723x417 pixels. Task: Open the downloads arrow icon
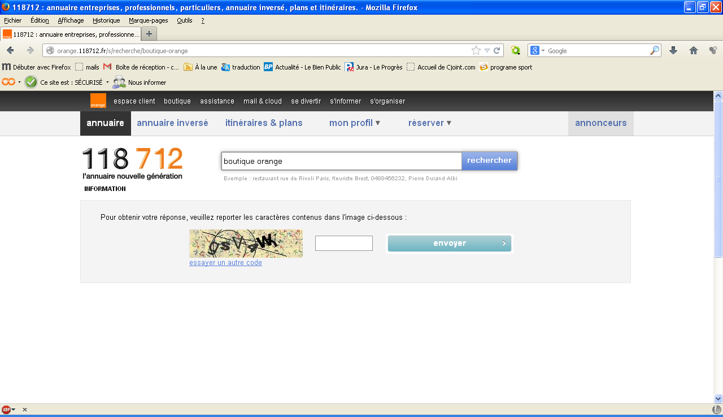pos(673,50)
